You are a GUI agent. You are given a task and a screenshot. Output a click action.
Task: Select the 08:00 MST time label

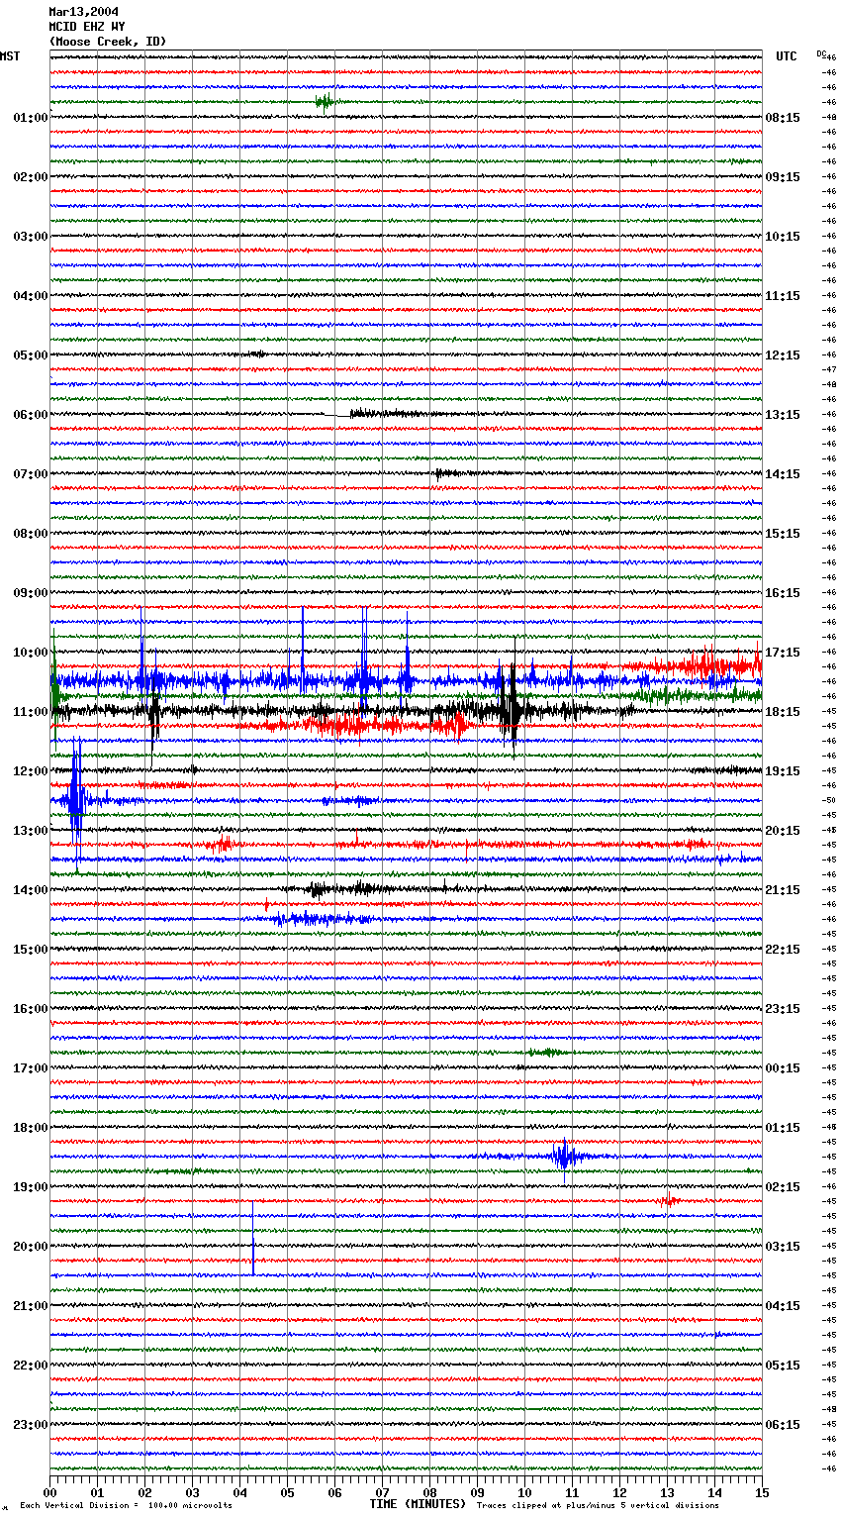pos(31,534)
